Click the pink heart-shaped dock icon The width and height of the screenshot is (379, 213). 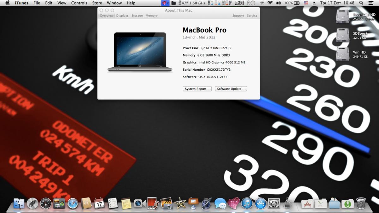coord(233,204)
